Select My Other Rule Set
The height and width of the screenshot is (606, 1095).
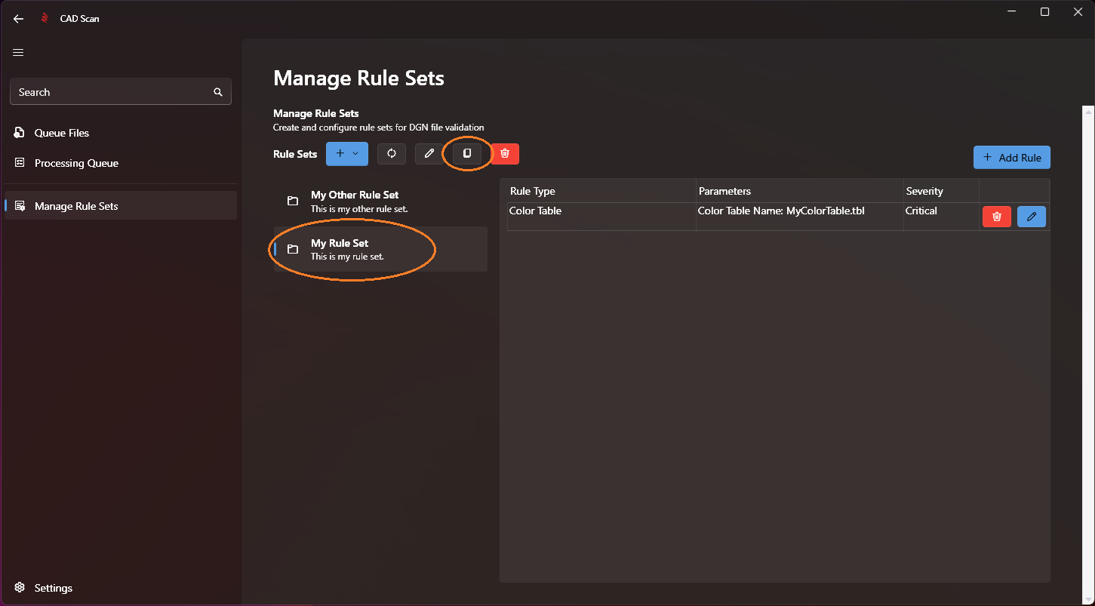coord(355,201)
